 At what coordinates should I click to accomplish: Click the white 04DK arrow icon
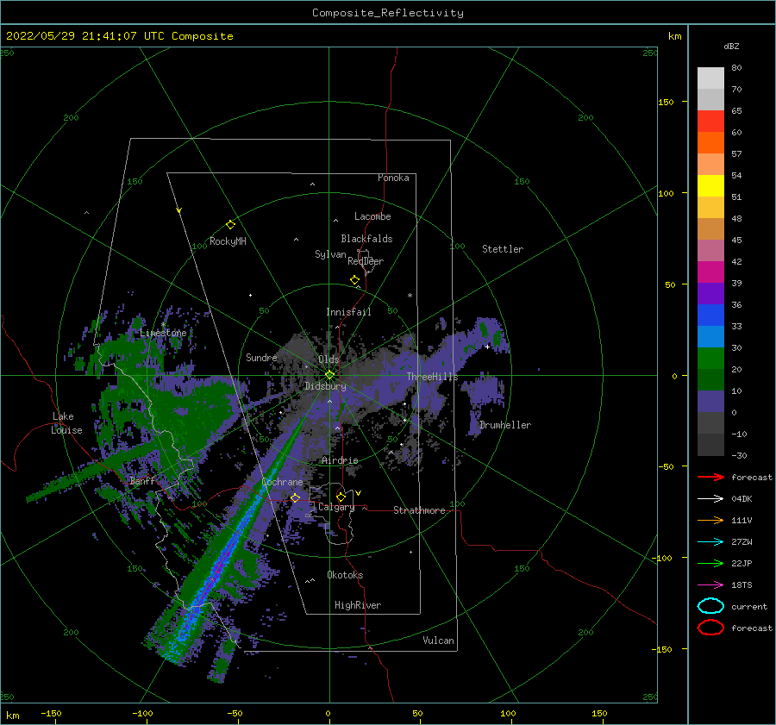pos(710,498)
